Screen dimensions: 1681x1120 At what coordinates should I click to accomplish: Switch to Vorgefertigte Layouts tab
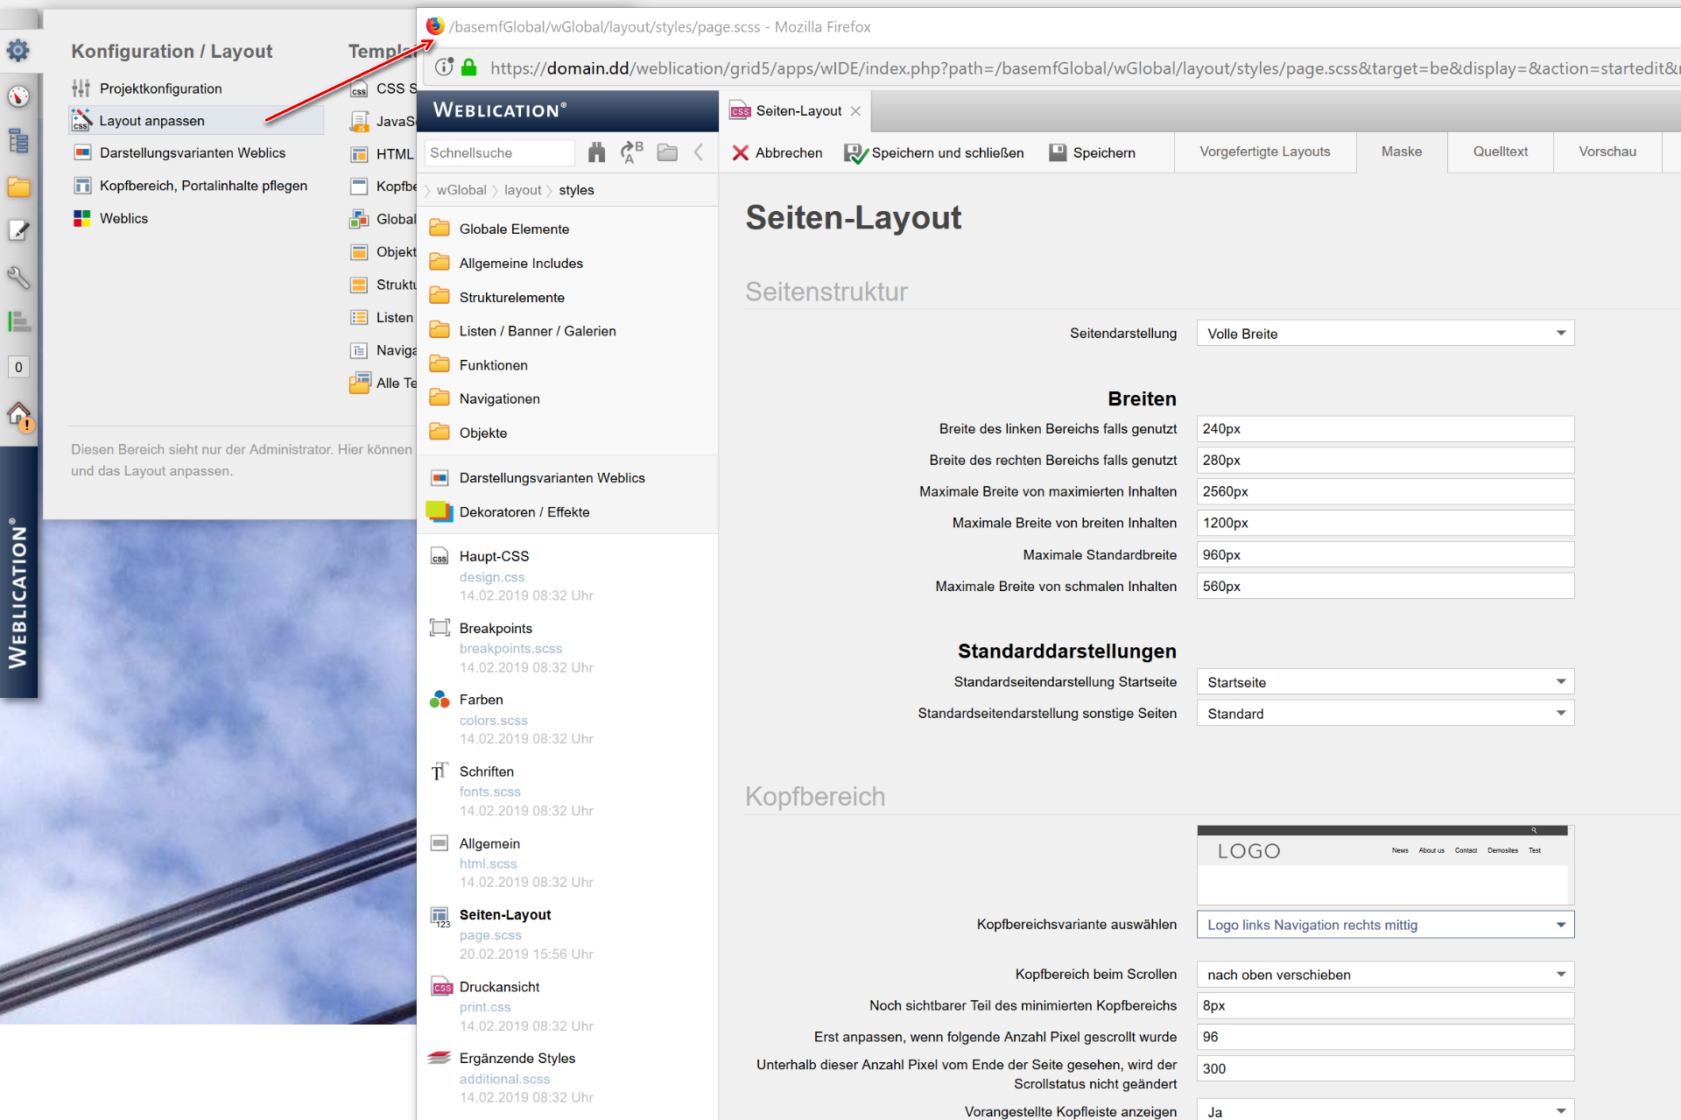[x=1264, y=152]
